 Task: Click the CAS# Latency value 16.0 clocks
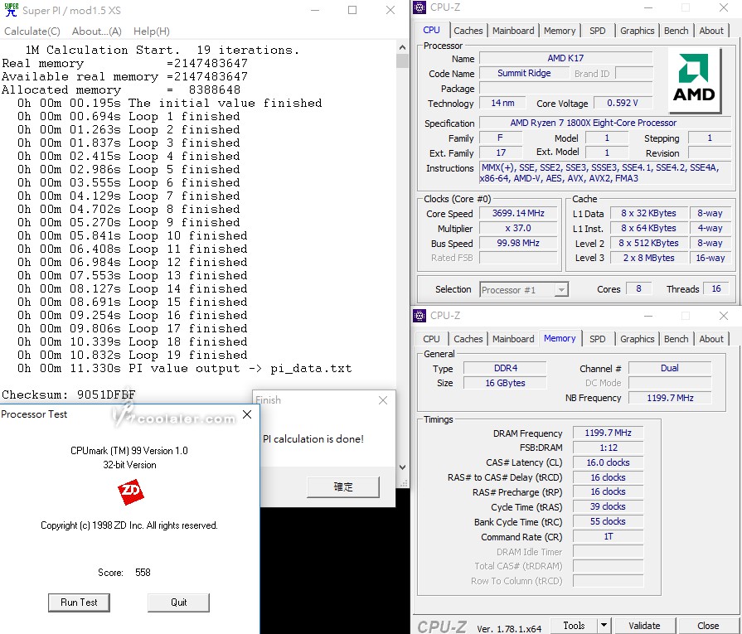pos(608,462)
